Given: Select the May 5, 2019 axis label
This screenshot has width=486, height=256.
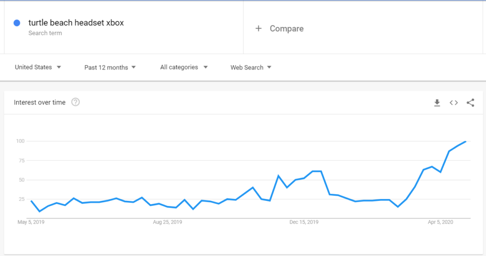Looking at the screenshot, I should (x=30, y=222).
